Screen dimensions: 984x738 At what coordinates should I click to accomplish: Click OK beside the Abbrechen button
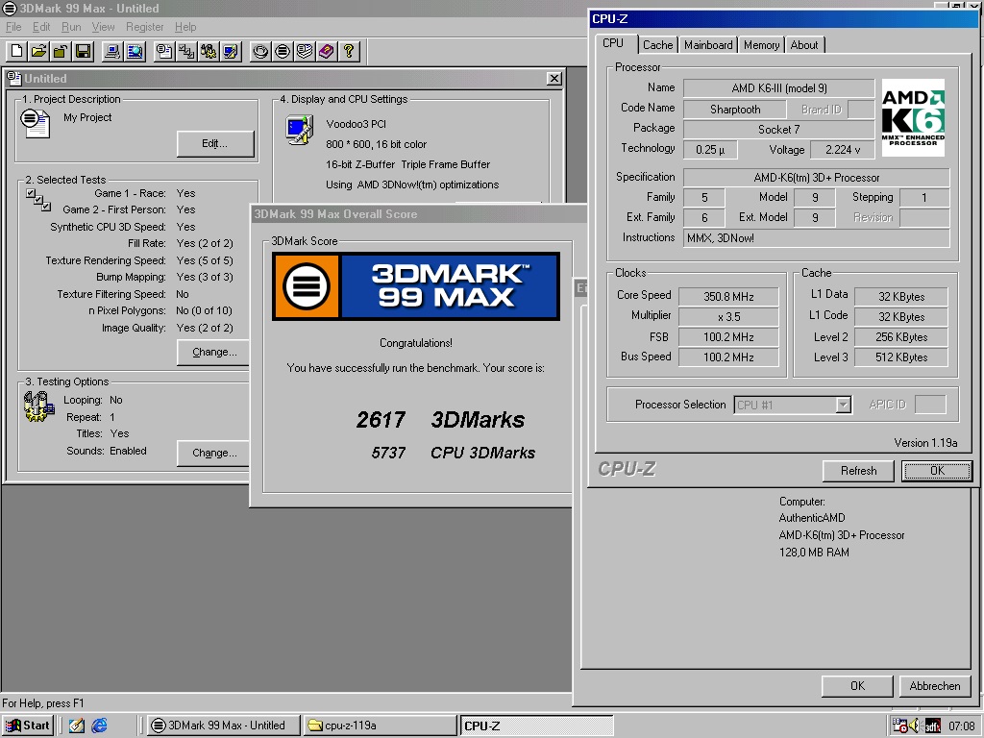(857, 686)
